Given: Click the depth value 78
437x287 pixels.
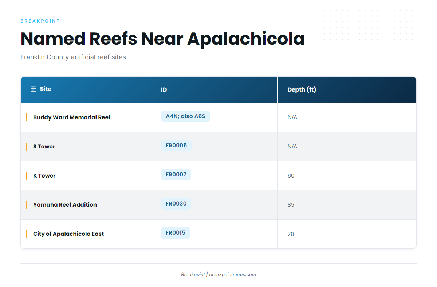Looking at the screenshot, I should pos(291,234).
